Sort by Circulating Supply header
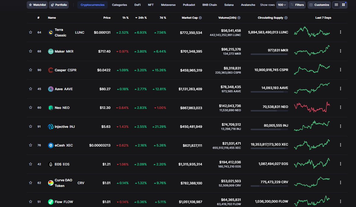Viewport: 356px width, 207px height. tap(271, 18)
